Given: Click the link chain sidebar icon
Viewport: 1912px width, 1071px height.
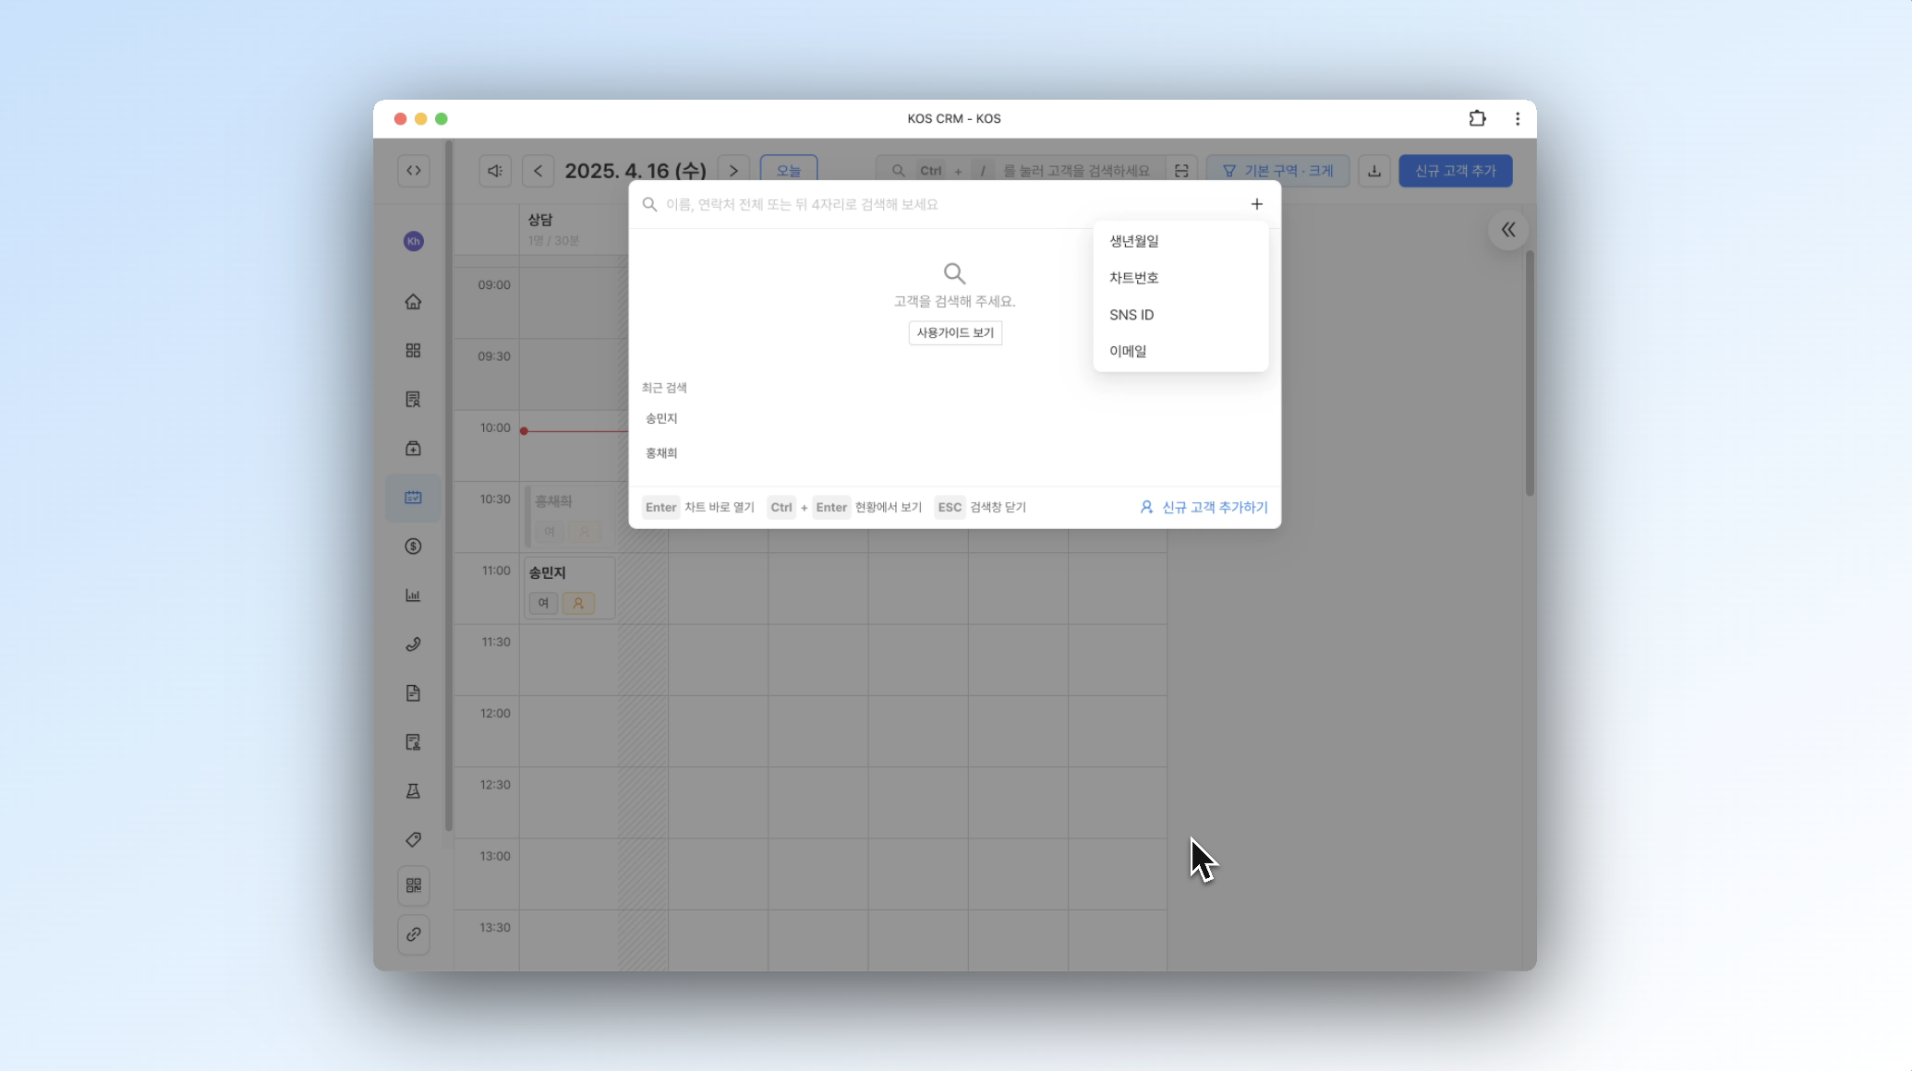Looking at the screenshot, I should (x=413, y=934).
